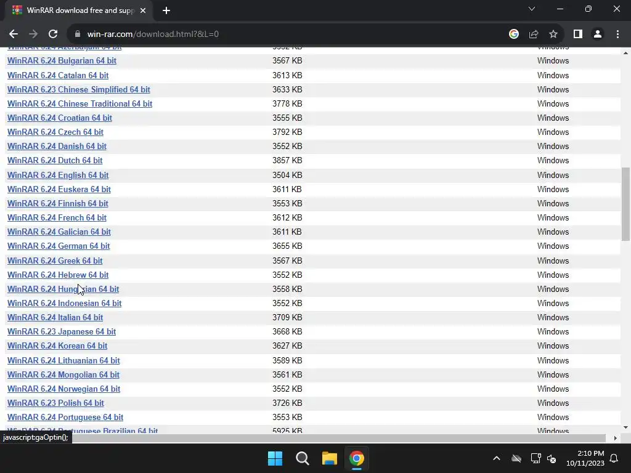Download WinRAR 6.24 Indonesian 64 bit
The height and width of the screenshot is (473, 631).
point(64,303)
